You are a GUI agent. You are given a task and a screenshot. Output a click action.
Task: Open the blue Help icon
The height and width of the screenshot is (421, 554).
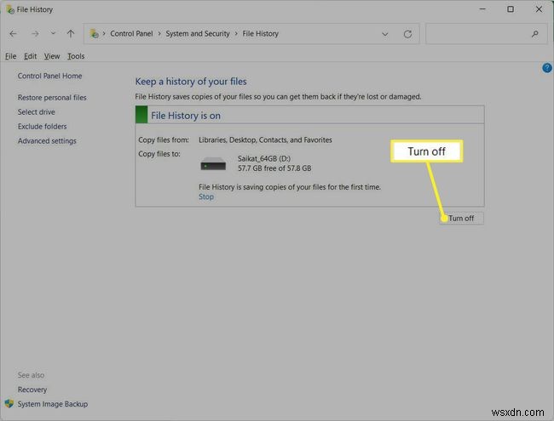tap(547, 68)
